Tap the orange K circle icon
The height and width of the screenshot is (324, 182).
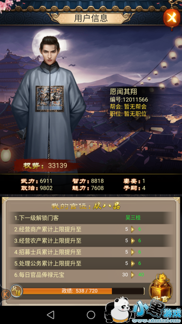click(x=6, y=294)
